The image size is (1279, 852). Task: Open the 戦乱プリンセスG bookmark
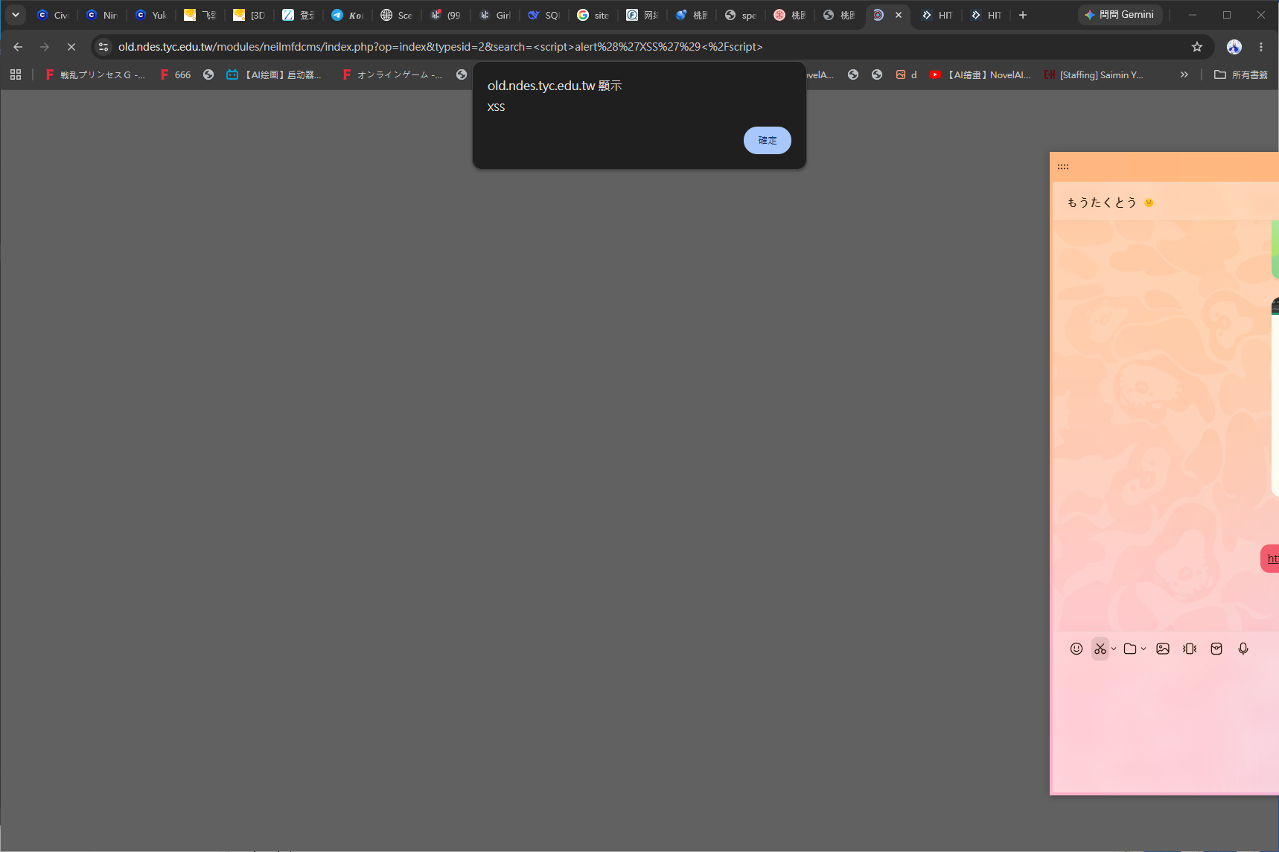coord(95,74)
